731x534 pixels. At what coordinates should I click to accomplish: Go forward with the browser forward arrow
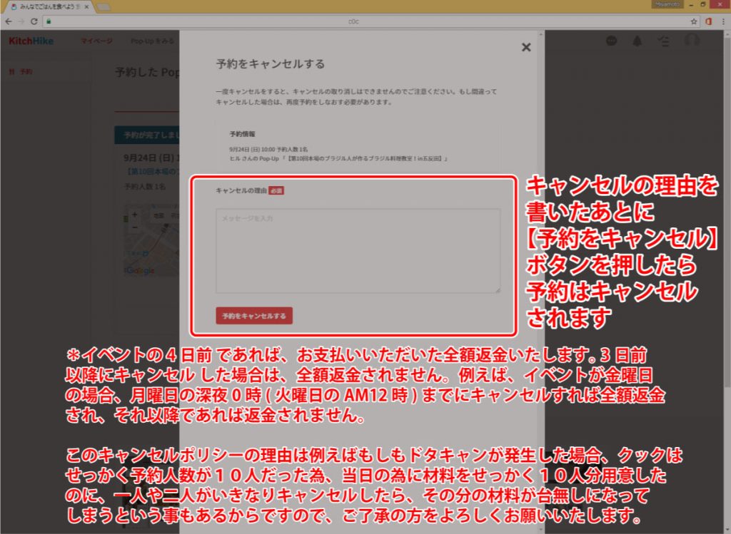pos(21,21)
